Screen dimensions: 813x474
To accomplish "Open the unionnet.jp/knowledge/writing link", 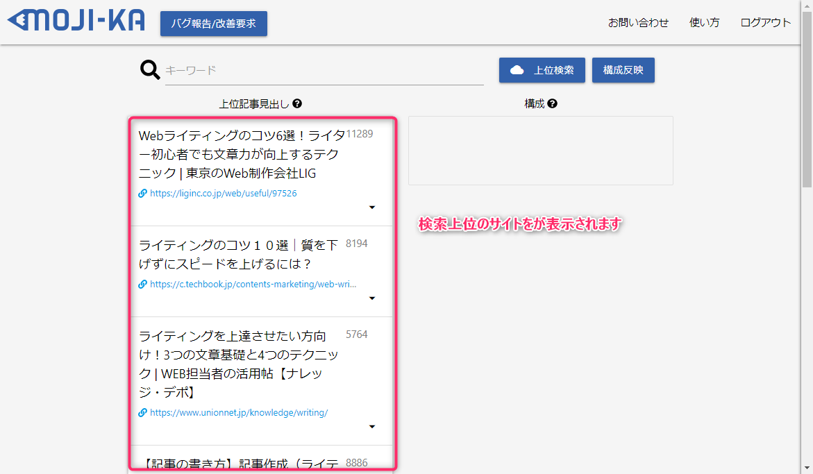I will (239, 413).
